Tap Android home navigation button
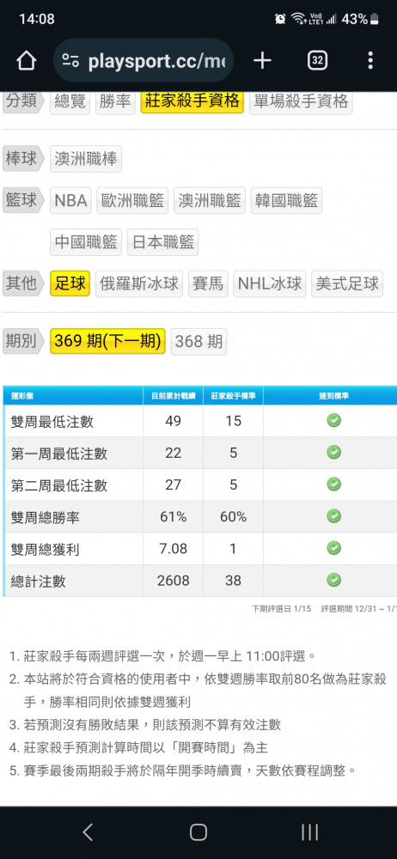The width and height of the screenshot is (397, 859). (198, 832)
